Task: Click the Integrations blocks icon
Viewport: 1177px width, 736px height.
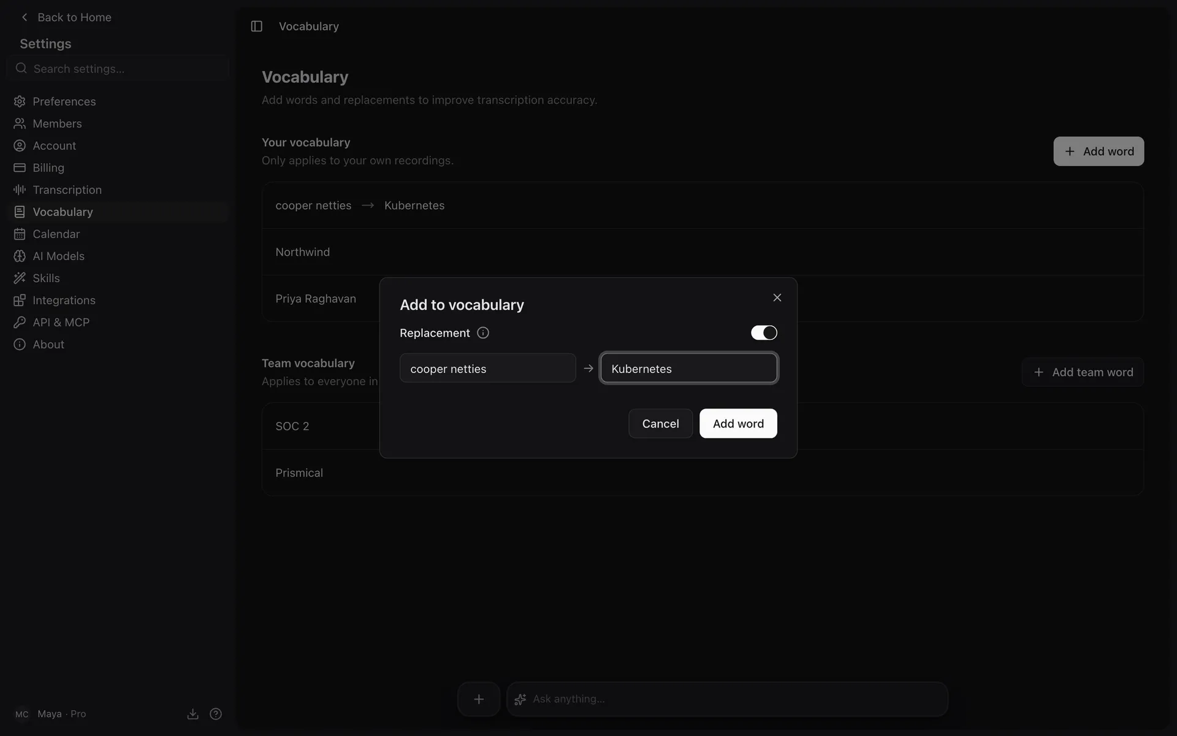Action: 20,300
